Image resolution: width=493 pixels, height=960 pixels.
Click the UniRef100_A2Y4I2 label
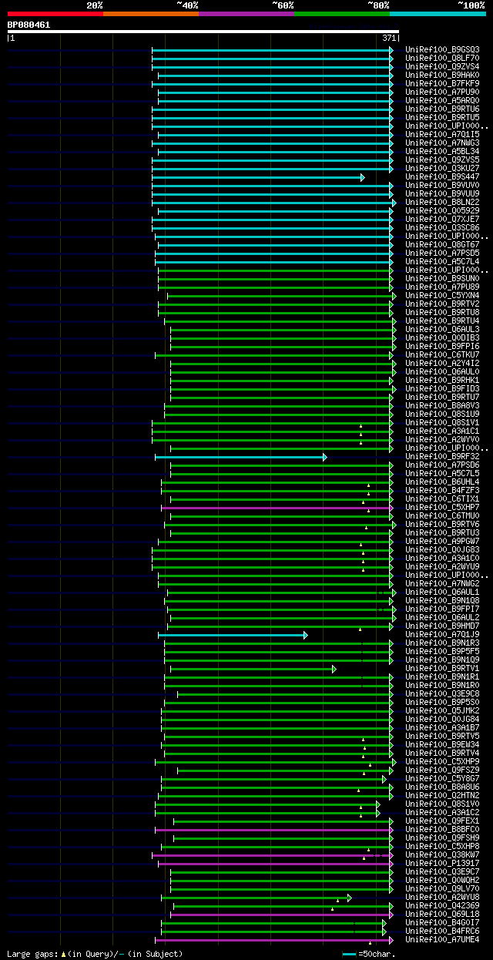click(443, 363)
